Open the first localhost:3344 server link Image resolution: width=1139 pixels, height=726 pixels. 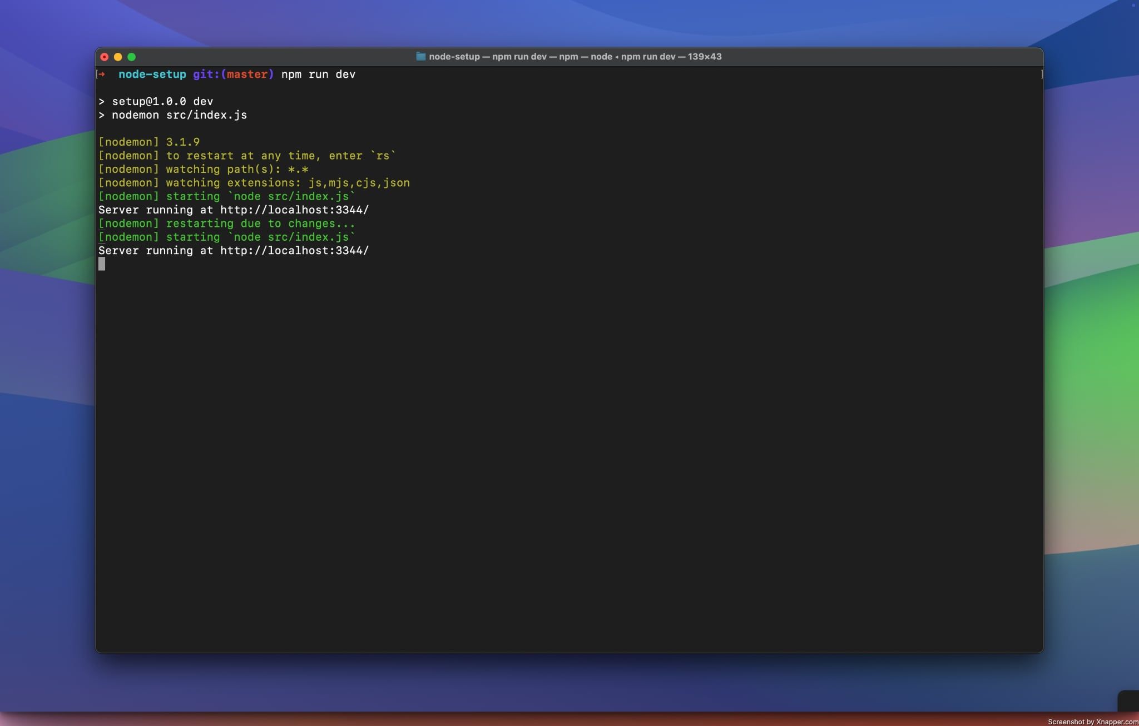[x=294, y=210]
